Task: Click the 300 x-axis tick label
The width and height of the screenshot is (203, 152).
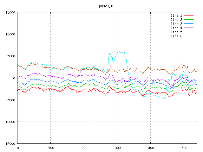Action: 117,148
